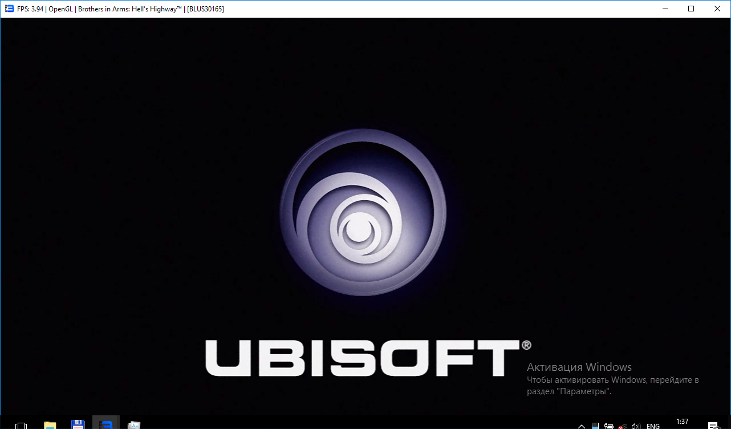Minimize the Brothers in Arms window
Image resolution: width=731 pixels, height=429 pixels.
(x=665, y=9)
